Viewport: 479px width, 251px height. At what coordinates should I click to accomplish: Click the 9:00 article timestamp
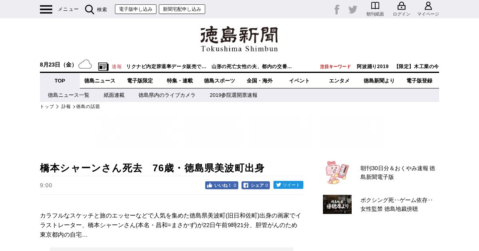pos(46,185)
